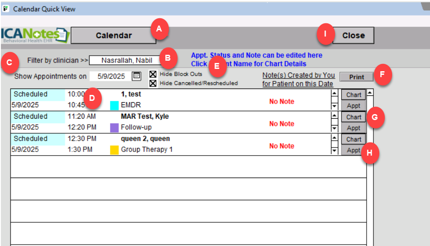
Task: Select patient name MAR Test, Kyle
Action: point(145,116)
